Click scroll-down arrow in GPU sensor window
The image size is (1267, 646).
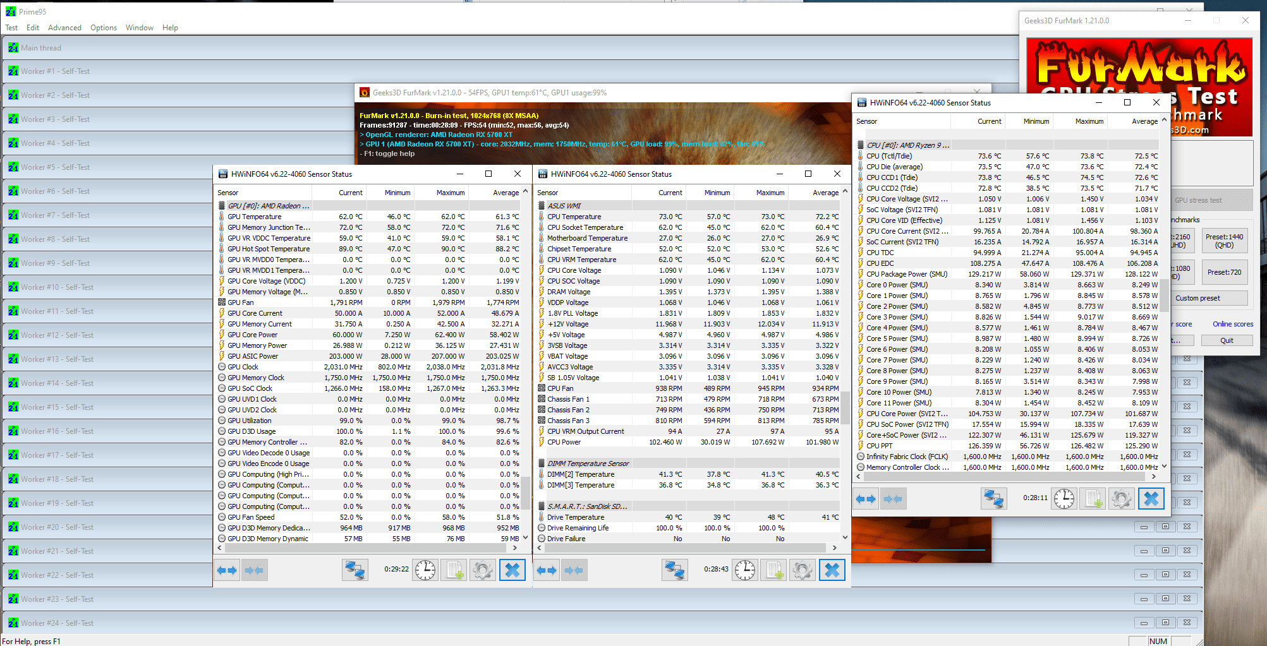click(x=525, y=538)
